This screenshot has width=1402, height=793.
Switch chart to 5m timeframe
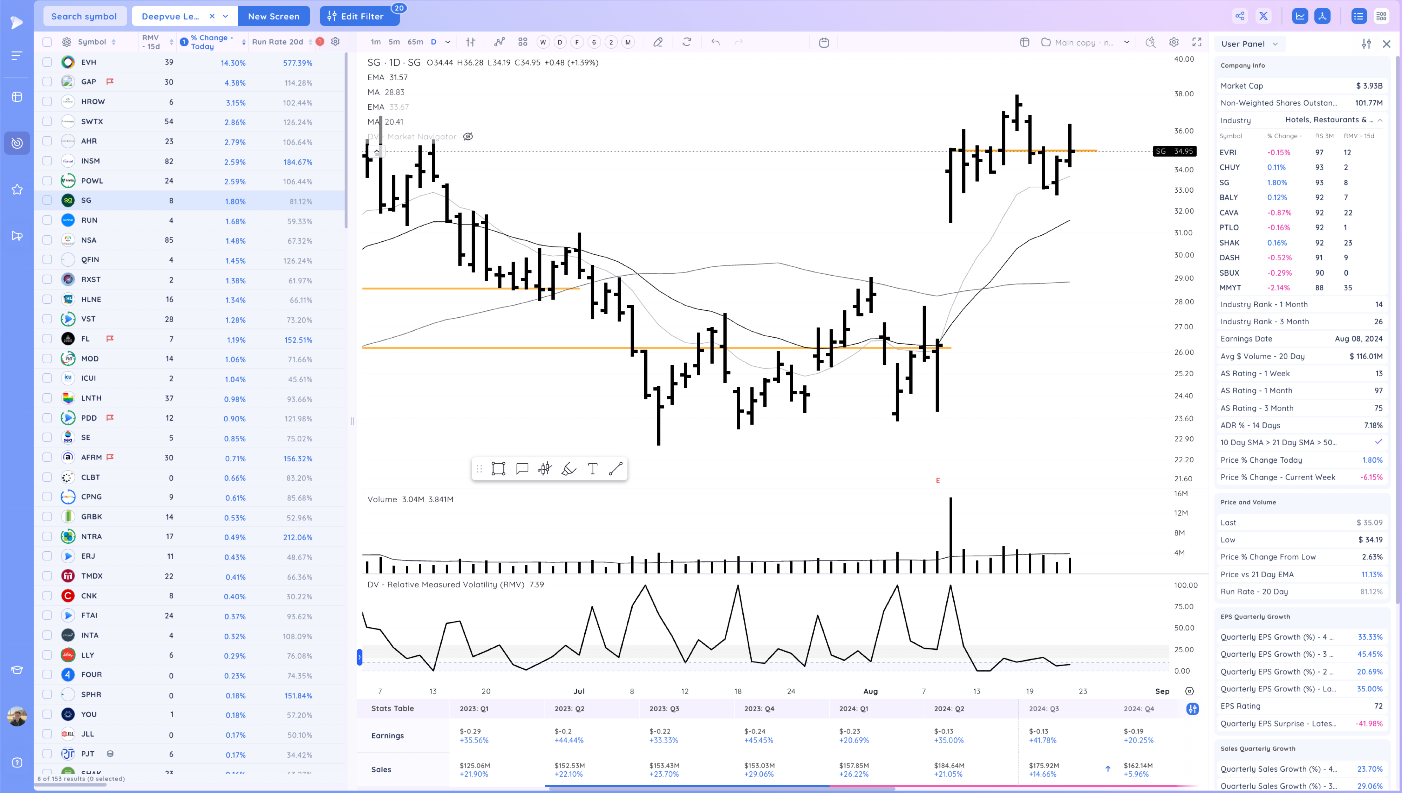[x=394, y=42]
